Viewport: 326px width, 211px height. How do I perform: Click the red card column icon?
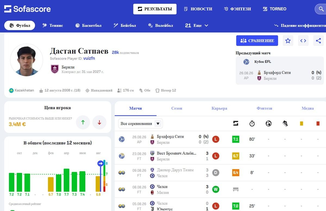click(318, 123)
